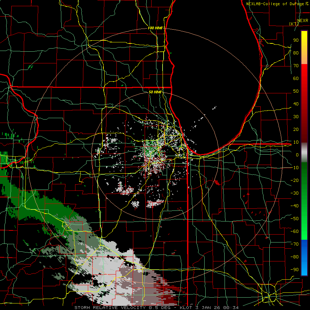
Task: Click the 50 NMI range ring label
Action: click(155, 92)
